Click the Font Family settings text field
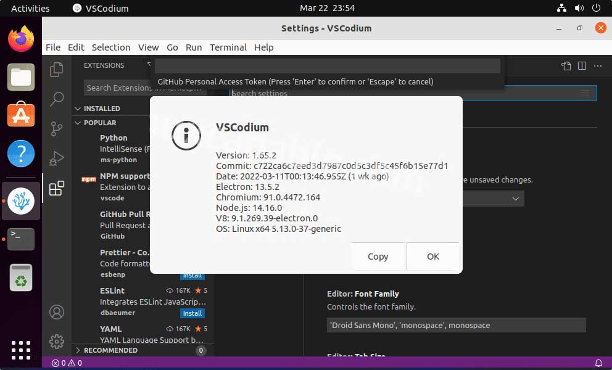 coord(456,325)
